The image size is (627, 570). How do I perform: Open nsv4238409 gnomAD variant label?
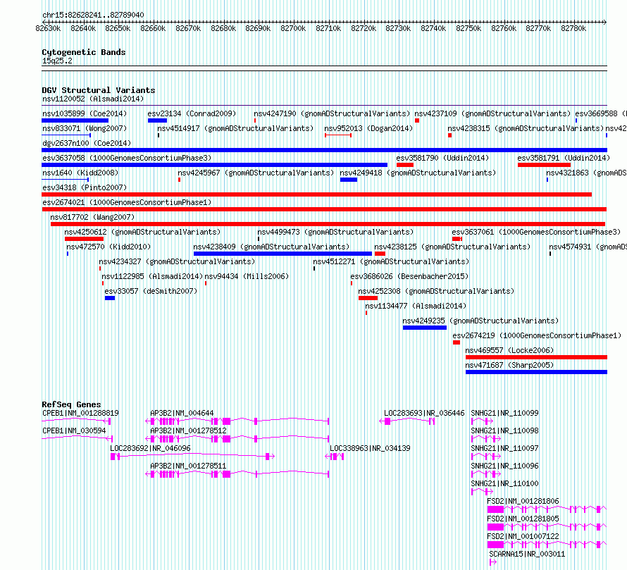(271, 247)
